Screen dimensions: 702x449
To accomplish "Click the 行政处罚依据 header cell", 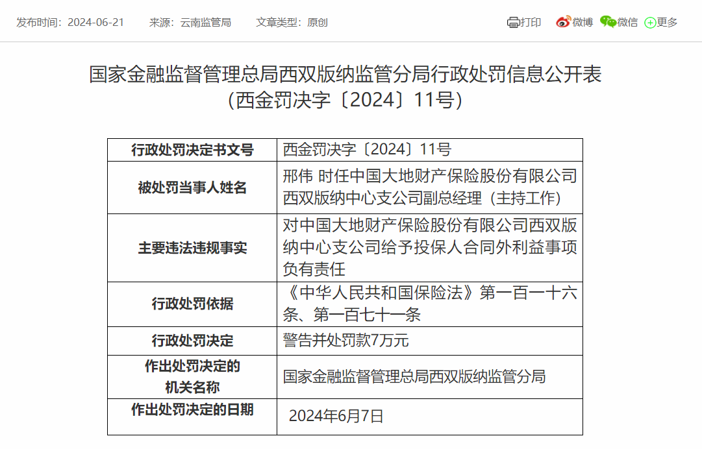I will (192, 304).
